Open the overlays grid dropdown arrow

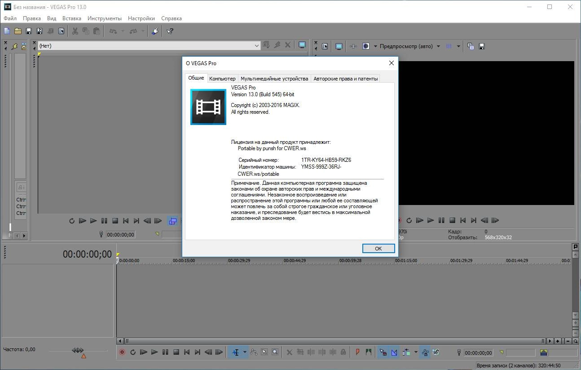(x=458, y=46)
